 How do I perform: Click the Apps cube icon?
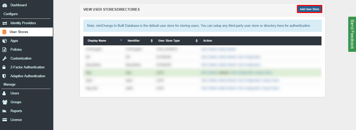pyautogui.click(x=4, y=41)
